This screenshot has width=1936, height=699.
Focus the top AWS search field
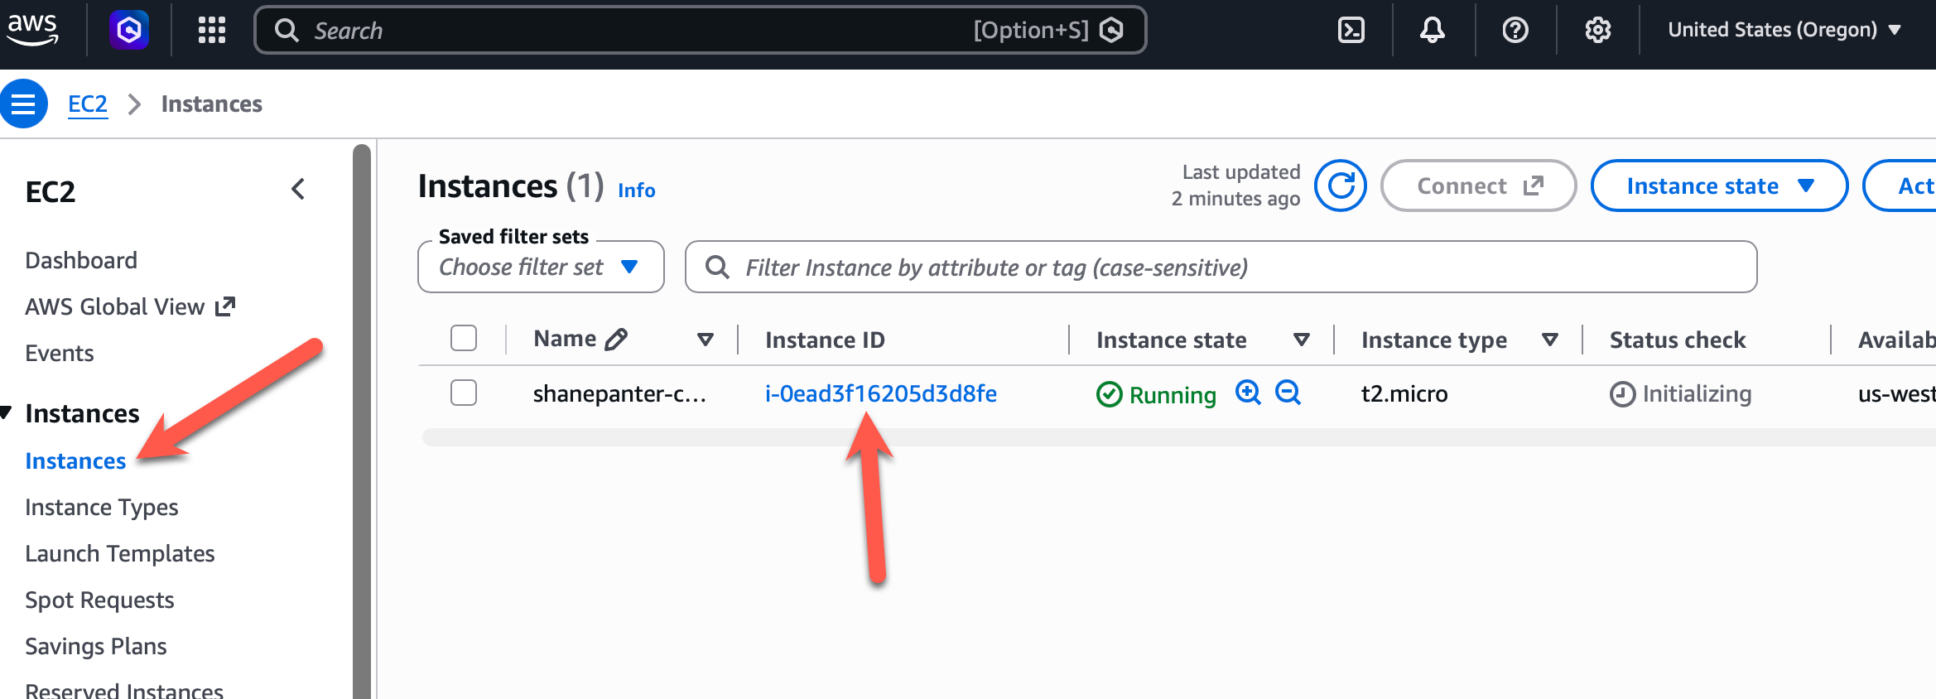(x=700, y=31)
